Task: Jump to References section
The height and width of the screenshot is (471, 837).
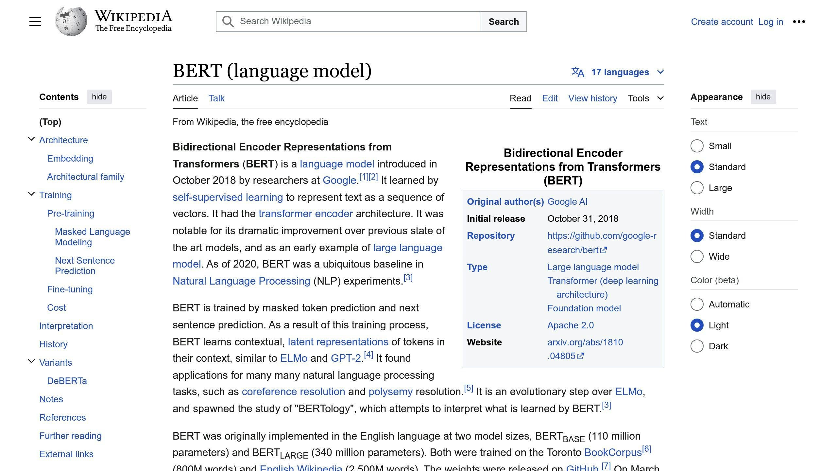Action: [62, 417]
